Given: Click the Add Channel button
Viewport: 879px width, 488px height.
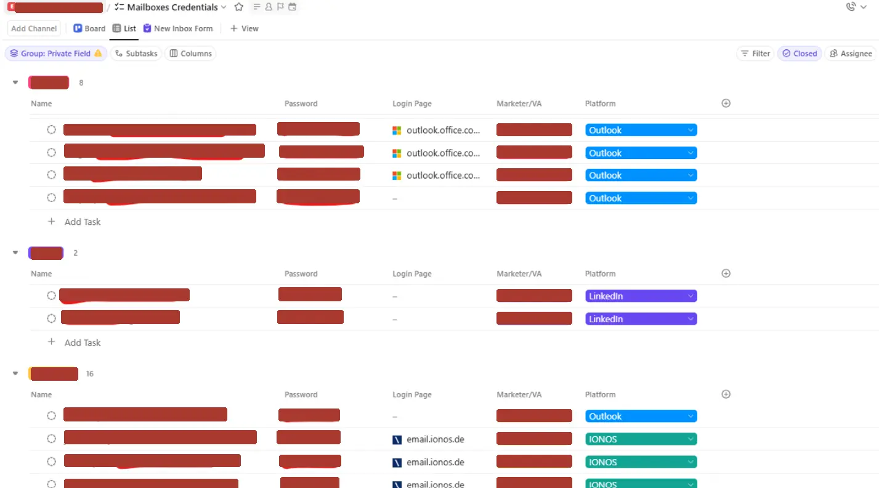Looking at the screenshot, I should [x=34, y=28].
